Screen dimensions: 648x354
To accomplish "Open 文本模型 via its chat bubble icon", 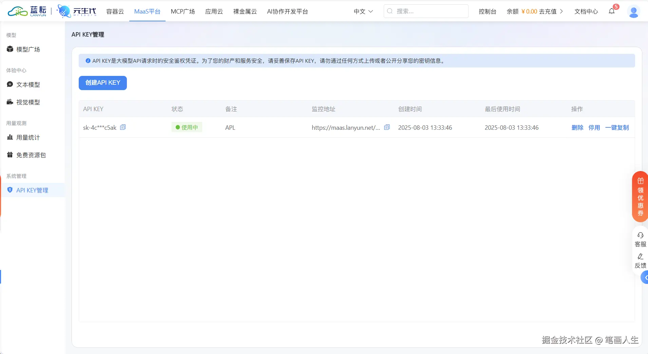I will [x=10, y=84].
